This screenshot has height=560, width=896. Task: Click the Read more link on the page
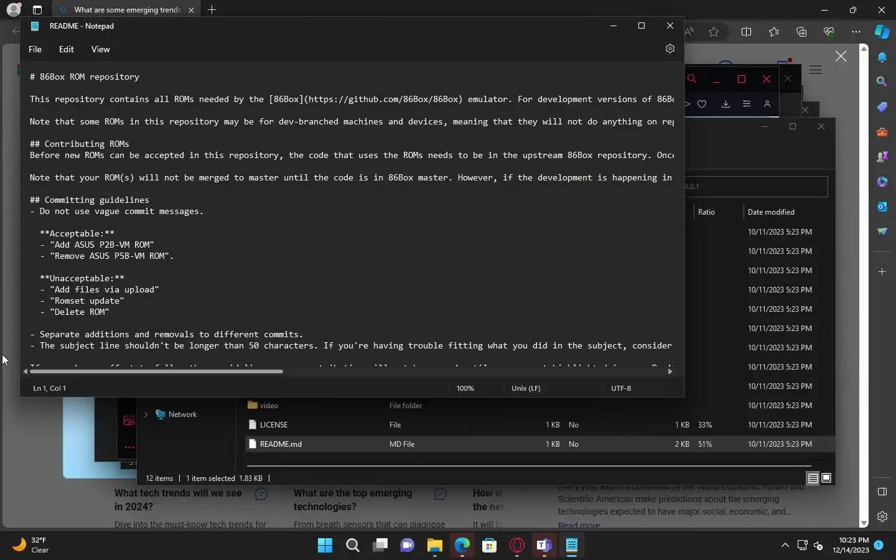click(x=579, y=526)
